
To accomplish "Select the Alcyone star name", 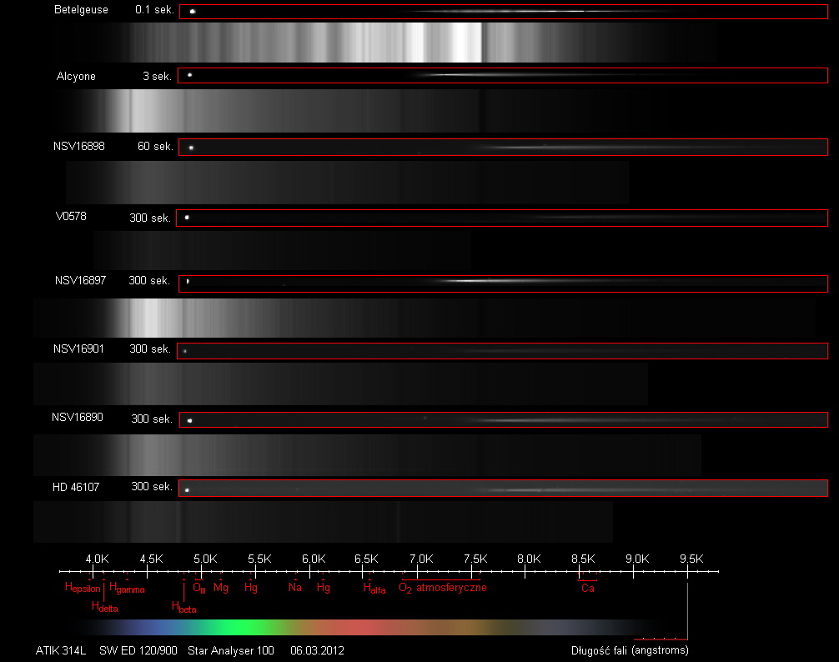I will pos(76,76).
